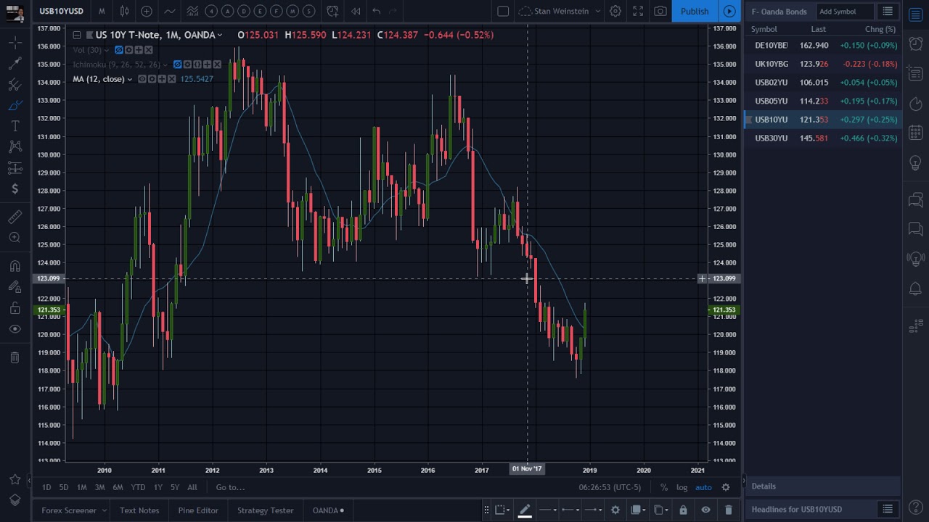Select USB30YU row in the watchlist

pyautogui.click(x=823, y=138)
